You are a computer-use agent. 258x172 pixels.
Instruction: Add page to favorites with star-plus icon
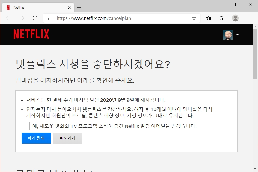tap(194, 18)
